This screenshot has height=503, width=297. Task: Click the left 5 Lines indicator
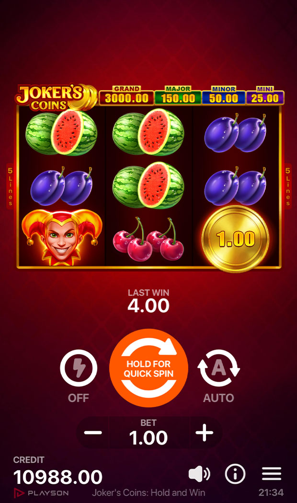(x=10, y=186)
